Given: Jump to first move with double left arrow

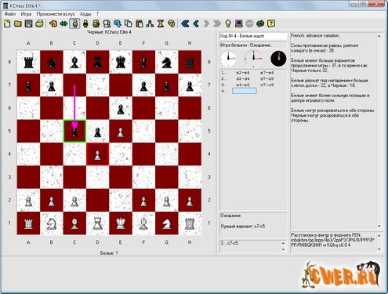Looking at the screenshot, I should tap(185, 24).
